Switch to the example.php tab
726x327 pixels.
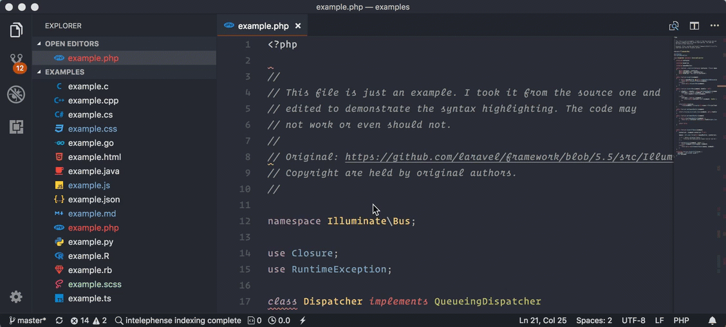coord(262,26)
